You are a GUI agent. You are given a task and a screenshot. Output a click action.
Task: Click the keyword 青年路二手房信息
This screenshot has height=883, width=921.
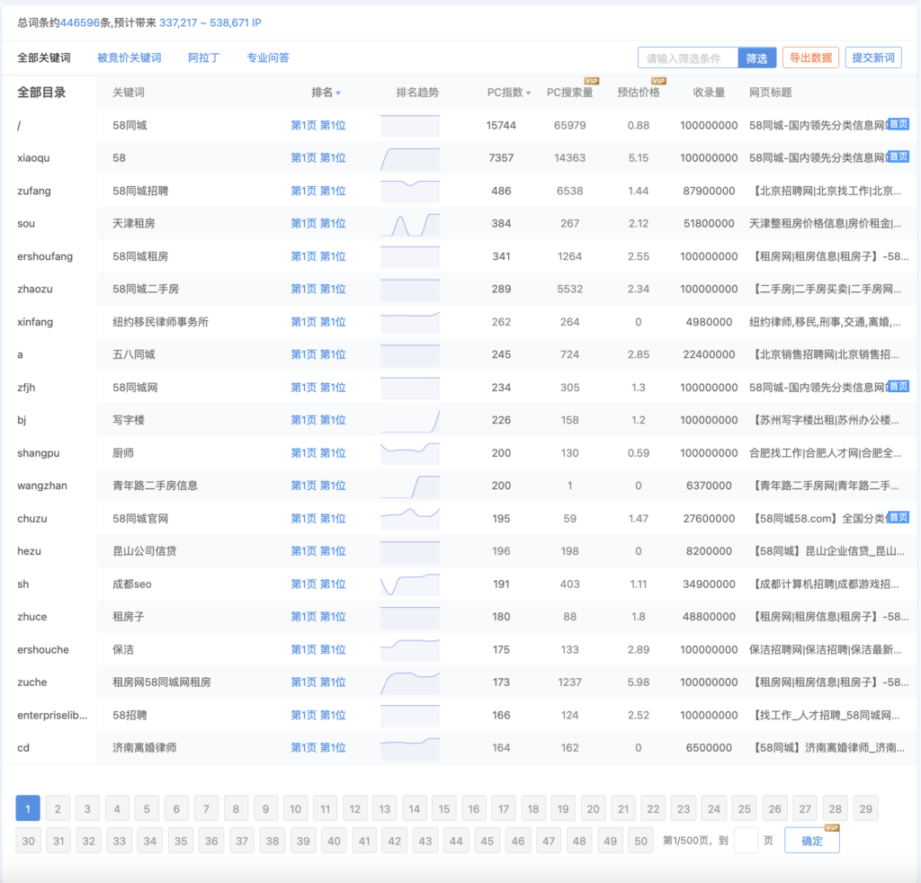tap(155, 486)
